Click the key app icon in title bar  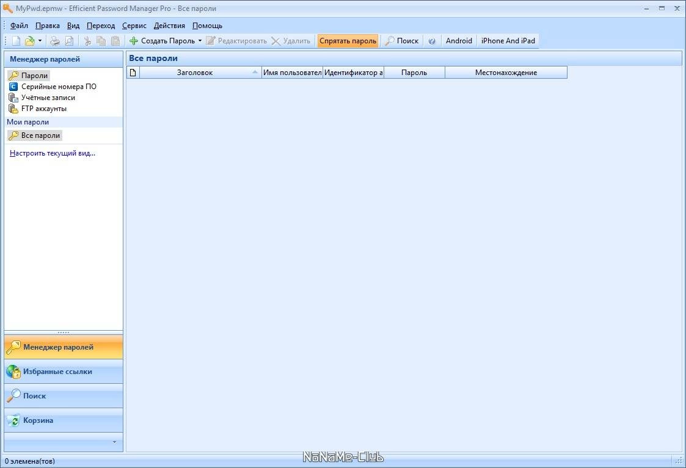point(7,9)
